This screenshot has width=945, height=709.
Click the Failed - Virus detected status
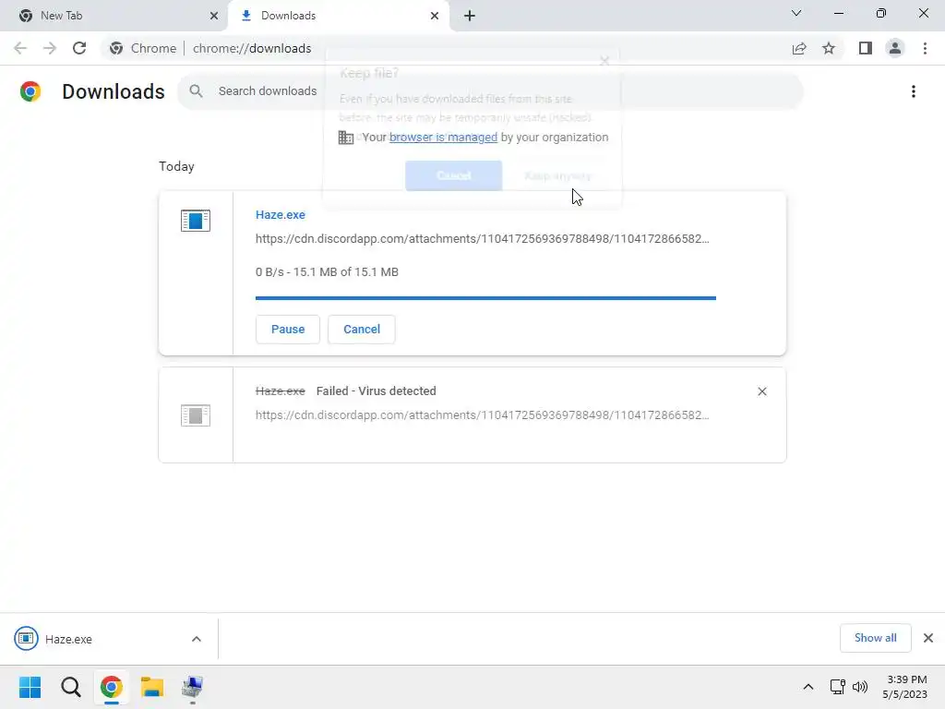(377, 391)
